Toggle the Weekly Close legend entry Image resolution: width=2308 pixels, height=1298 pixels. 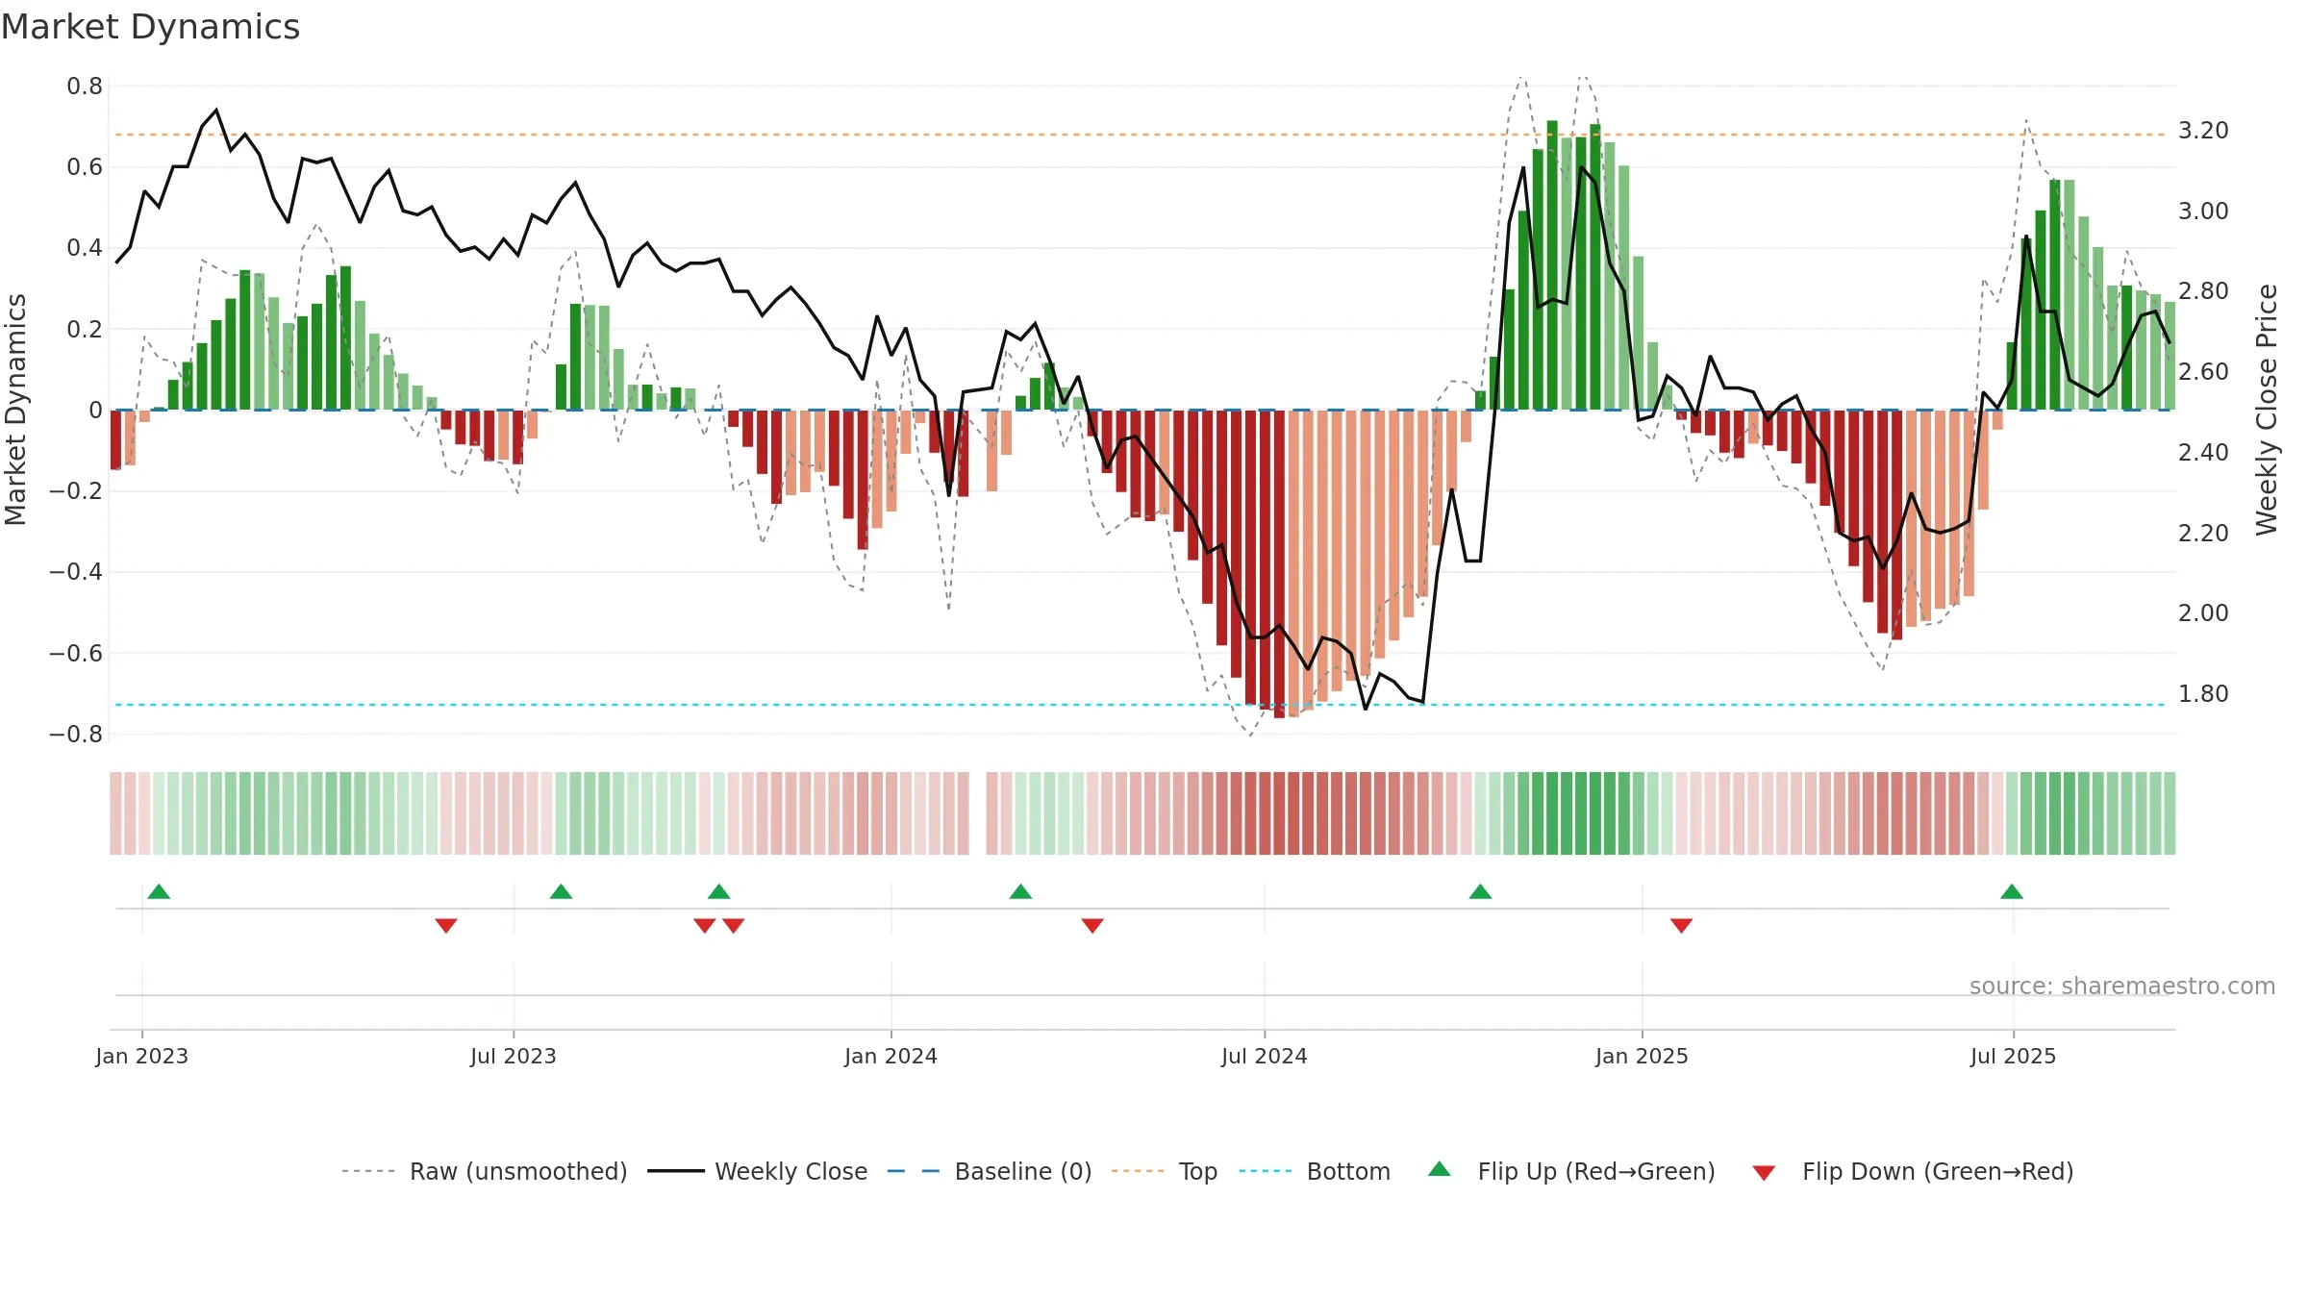coord(758,1171)
